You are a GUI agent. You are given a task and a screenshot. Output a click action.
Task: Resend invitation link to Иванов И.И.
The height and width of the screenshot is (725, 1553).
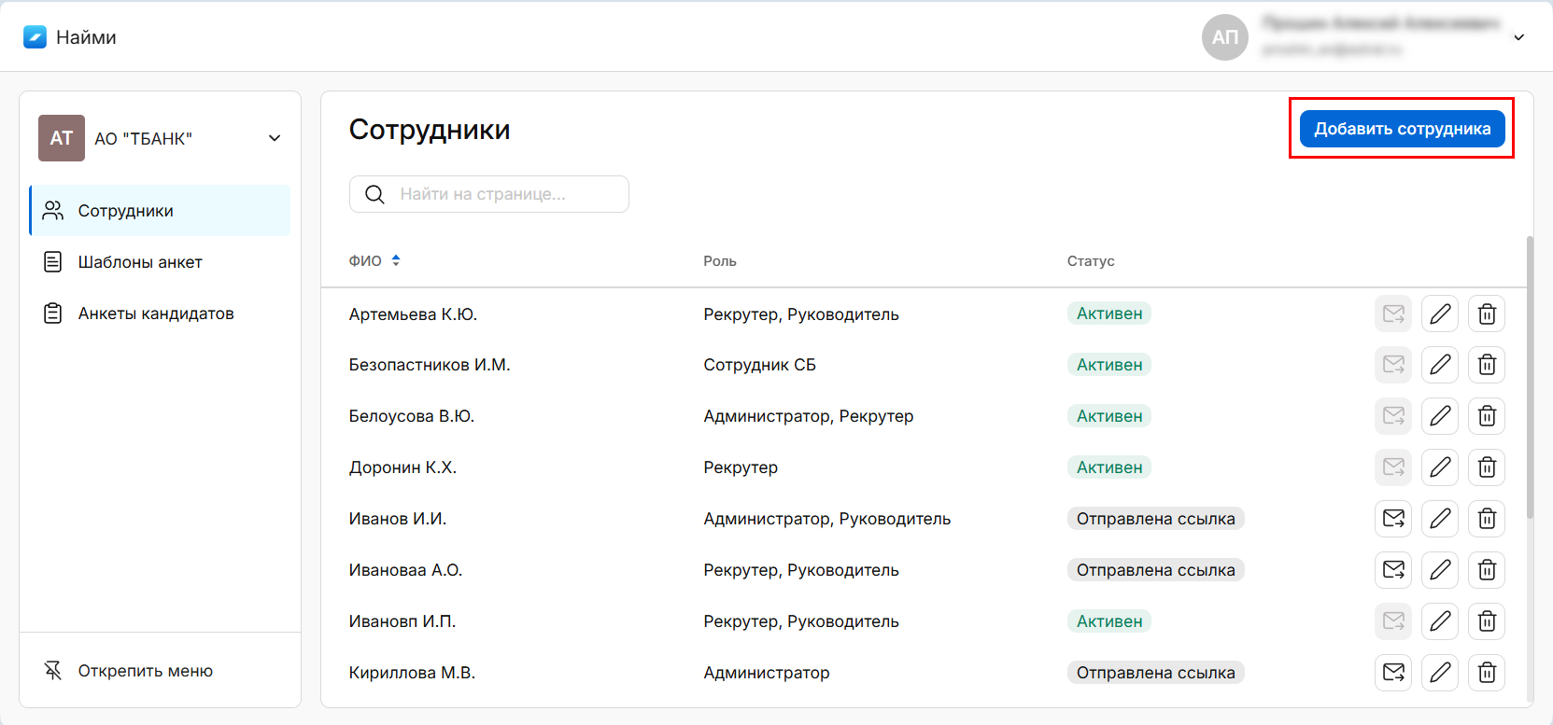point(1393,519)
